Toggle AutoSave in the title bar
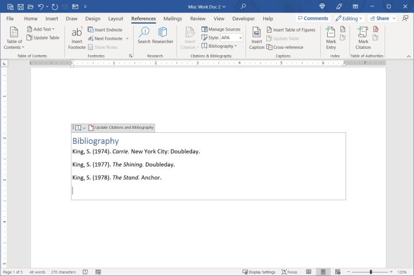 tap(10, 6)
